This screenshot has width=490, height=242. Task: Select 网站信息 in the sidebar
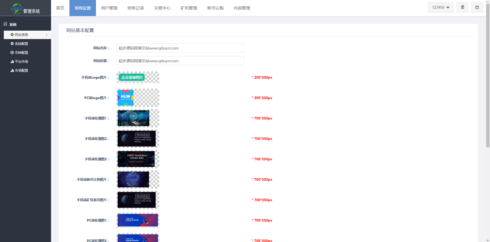click(x=21, y=35)
